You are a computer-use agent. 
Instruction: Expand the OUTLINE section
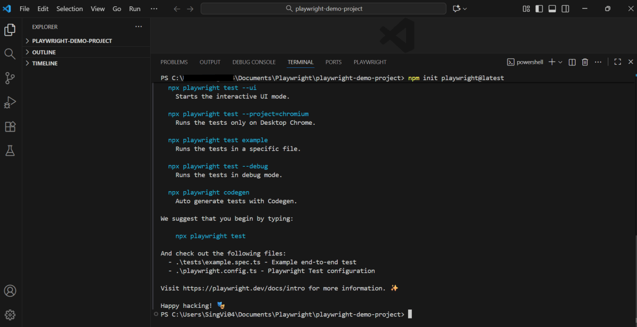coord(44,52)
